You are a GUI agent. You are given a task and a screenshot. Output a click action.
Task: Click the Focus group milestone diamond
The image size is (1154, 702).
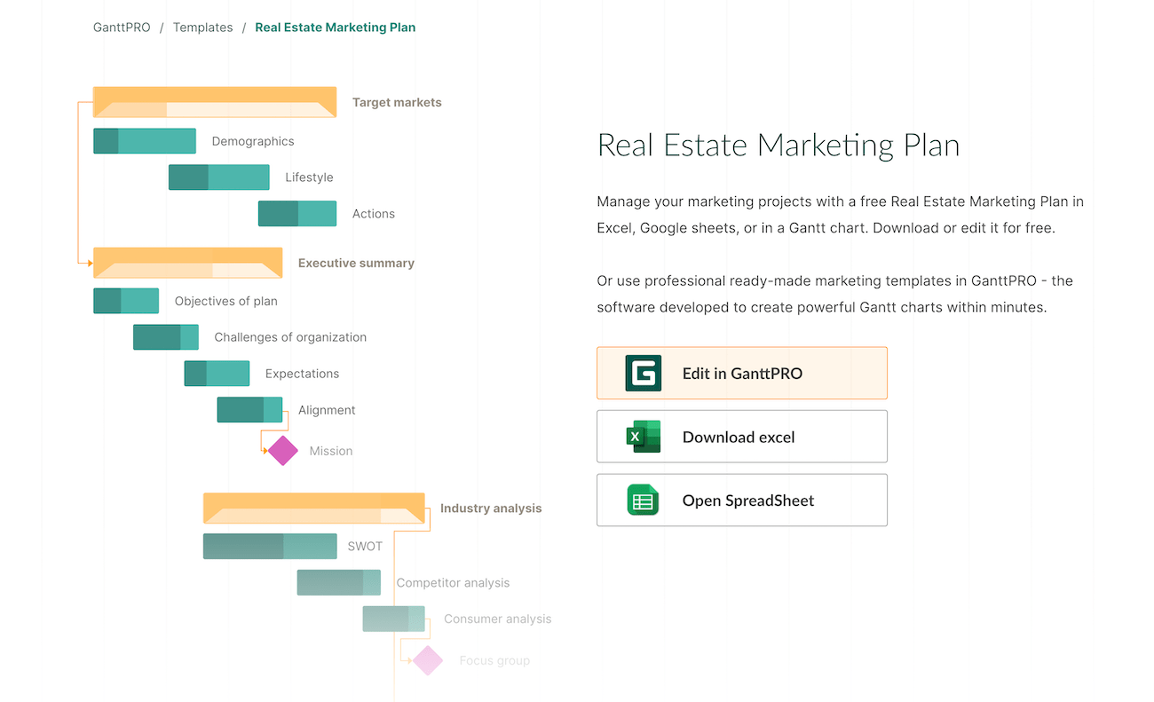pos(427,660)
